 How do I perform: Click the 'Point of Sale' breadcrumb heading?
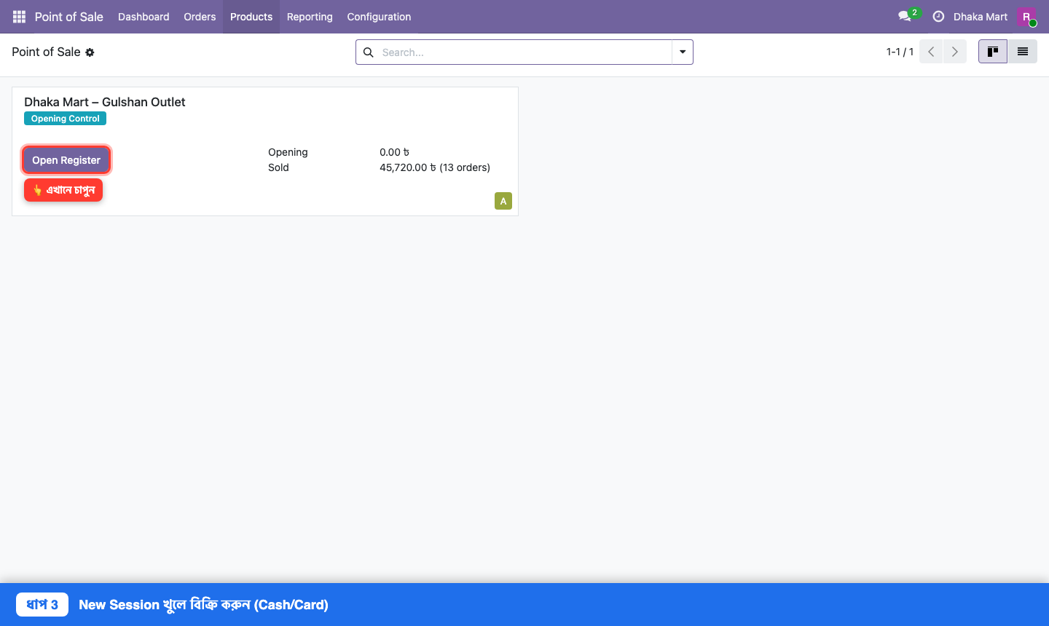click(x=46, y=52)
